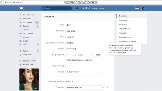Click the bag icon beside Товары

[x=21, y=51]
